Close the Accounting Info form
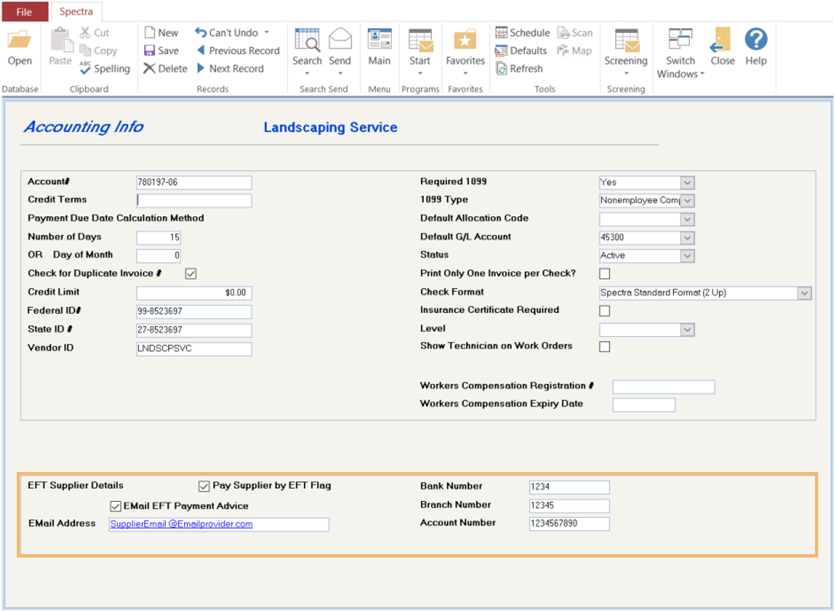This screenshot has width=835, height=611. [x=722, y=47]
